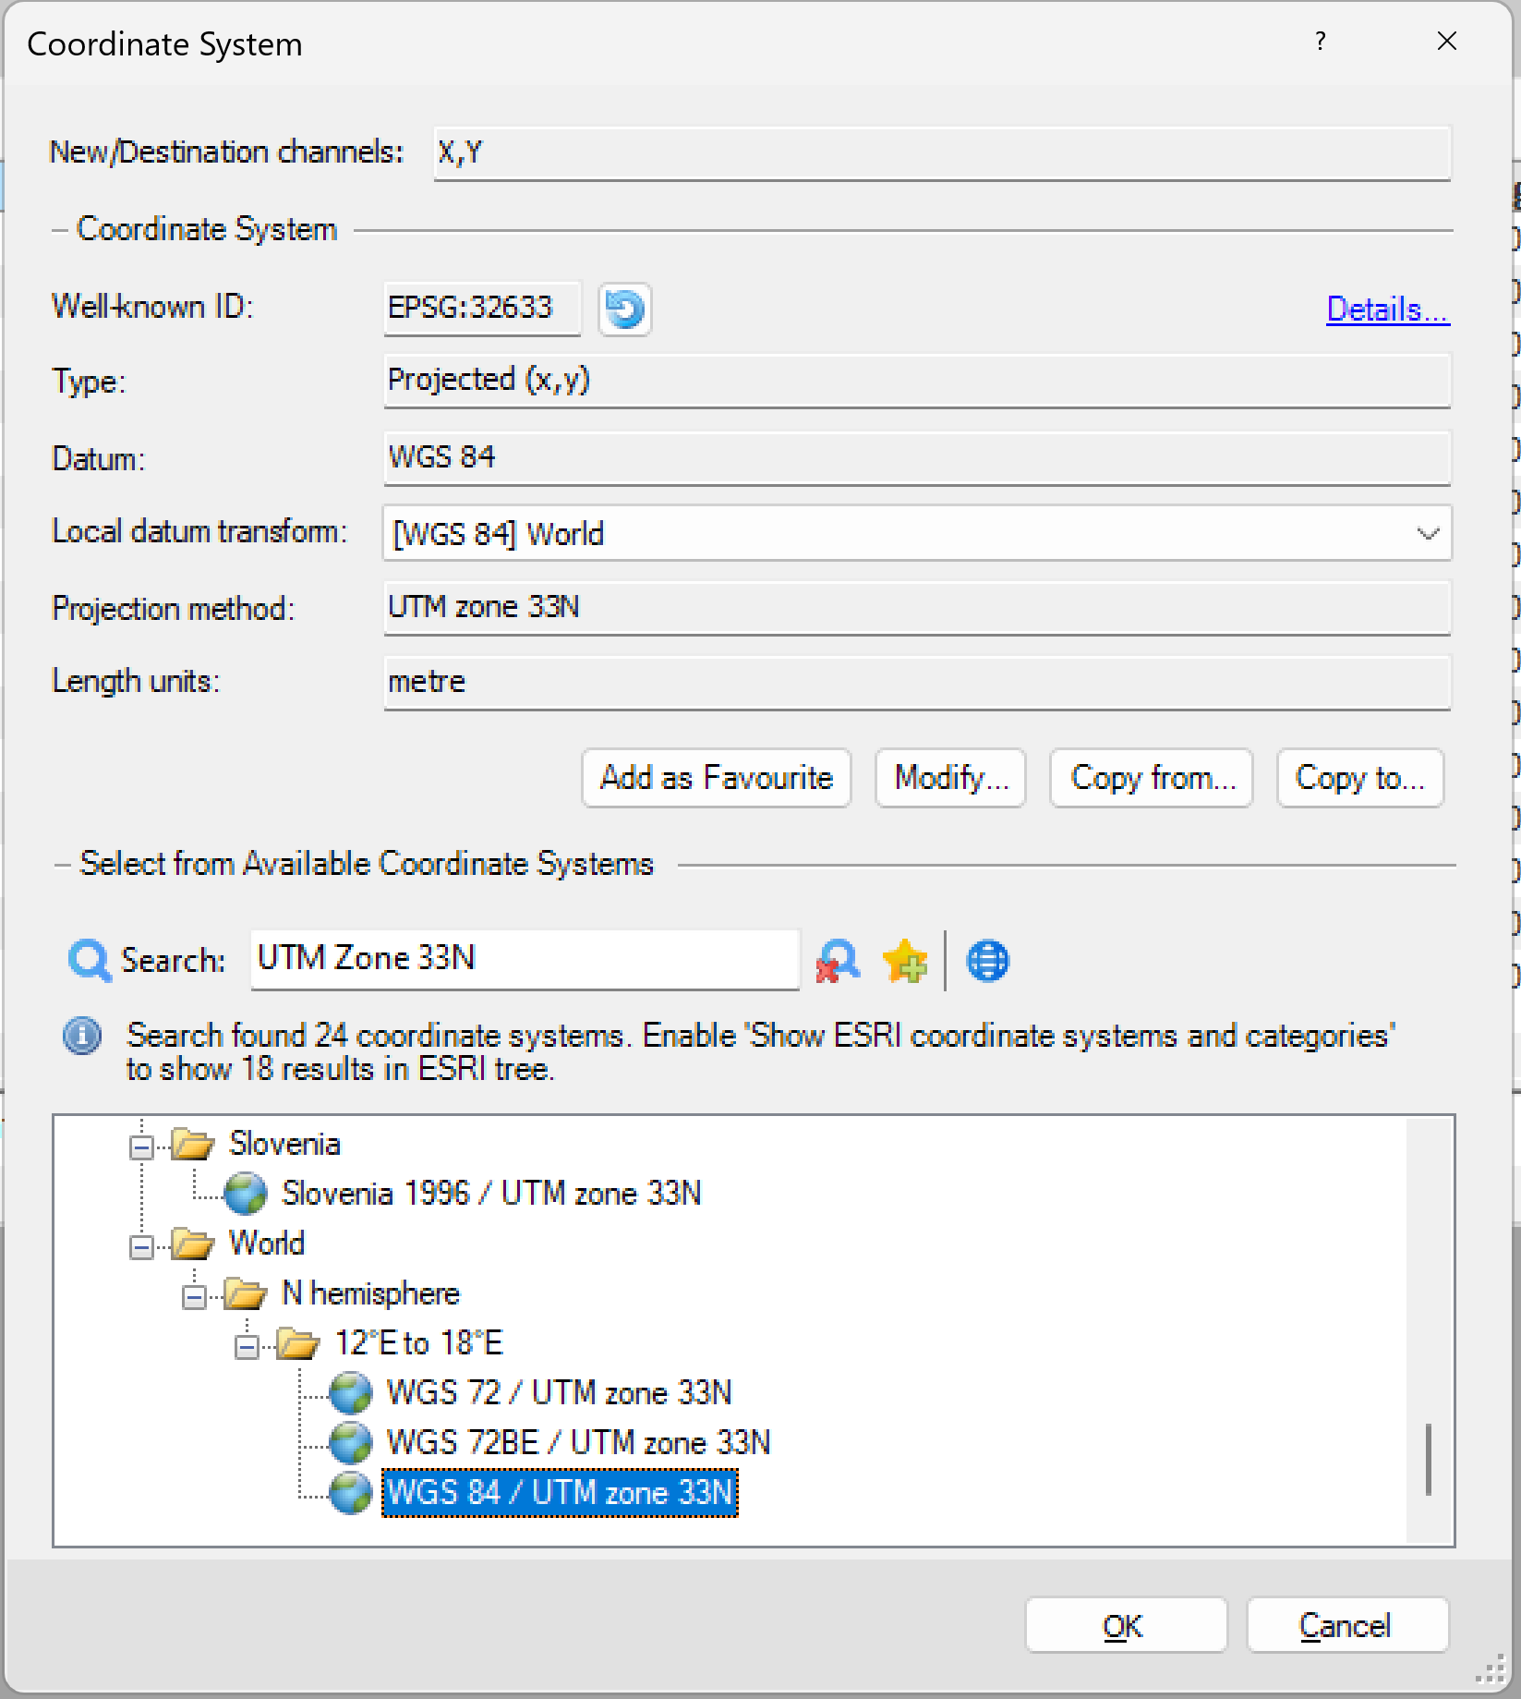Click the globe icon for Slovenia 1996 / UTM zone 33N
Screen dimensions: 1521x1699
point(243,1193)
